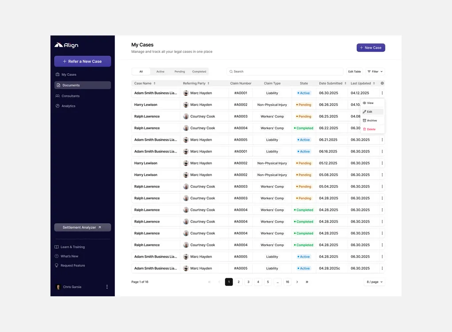The height and width of the screenshot is (332, 452).
Task: Click the Claim Number column header
Action: tap(241, 83)
